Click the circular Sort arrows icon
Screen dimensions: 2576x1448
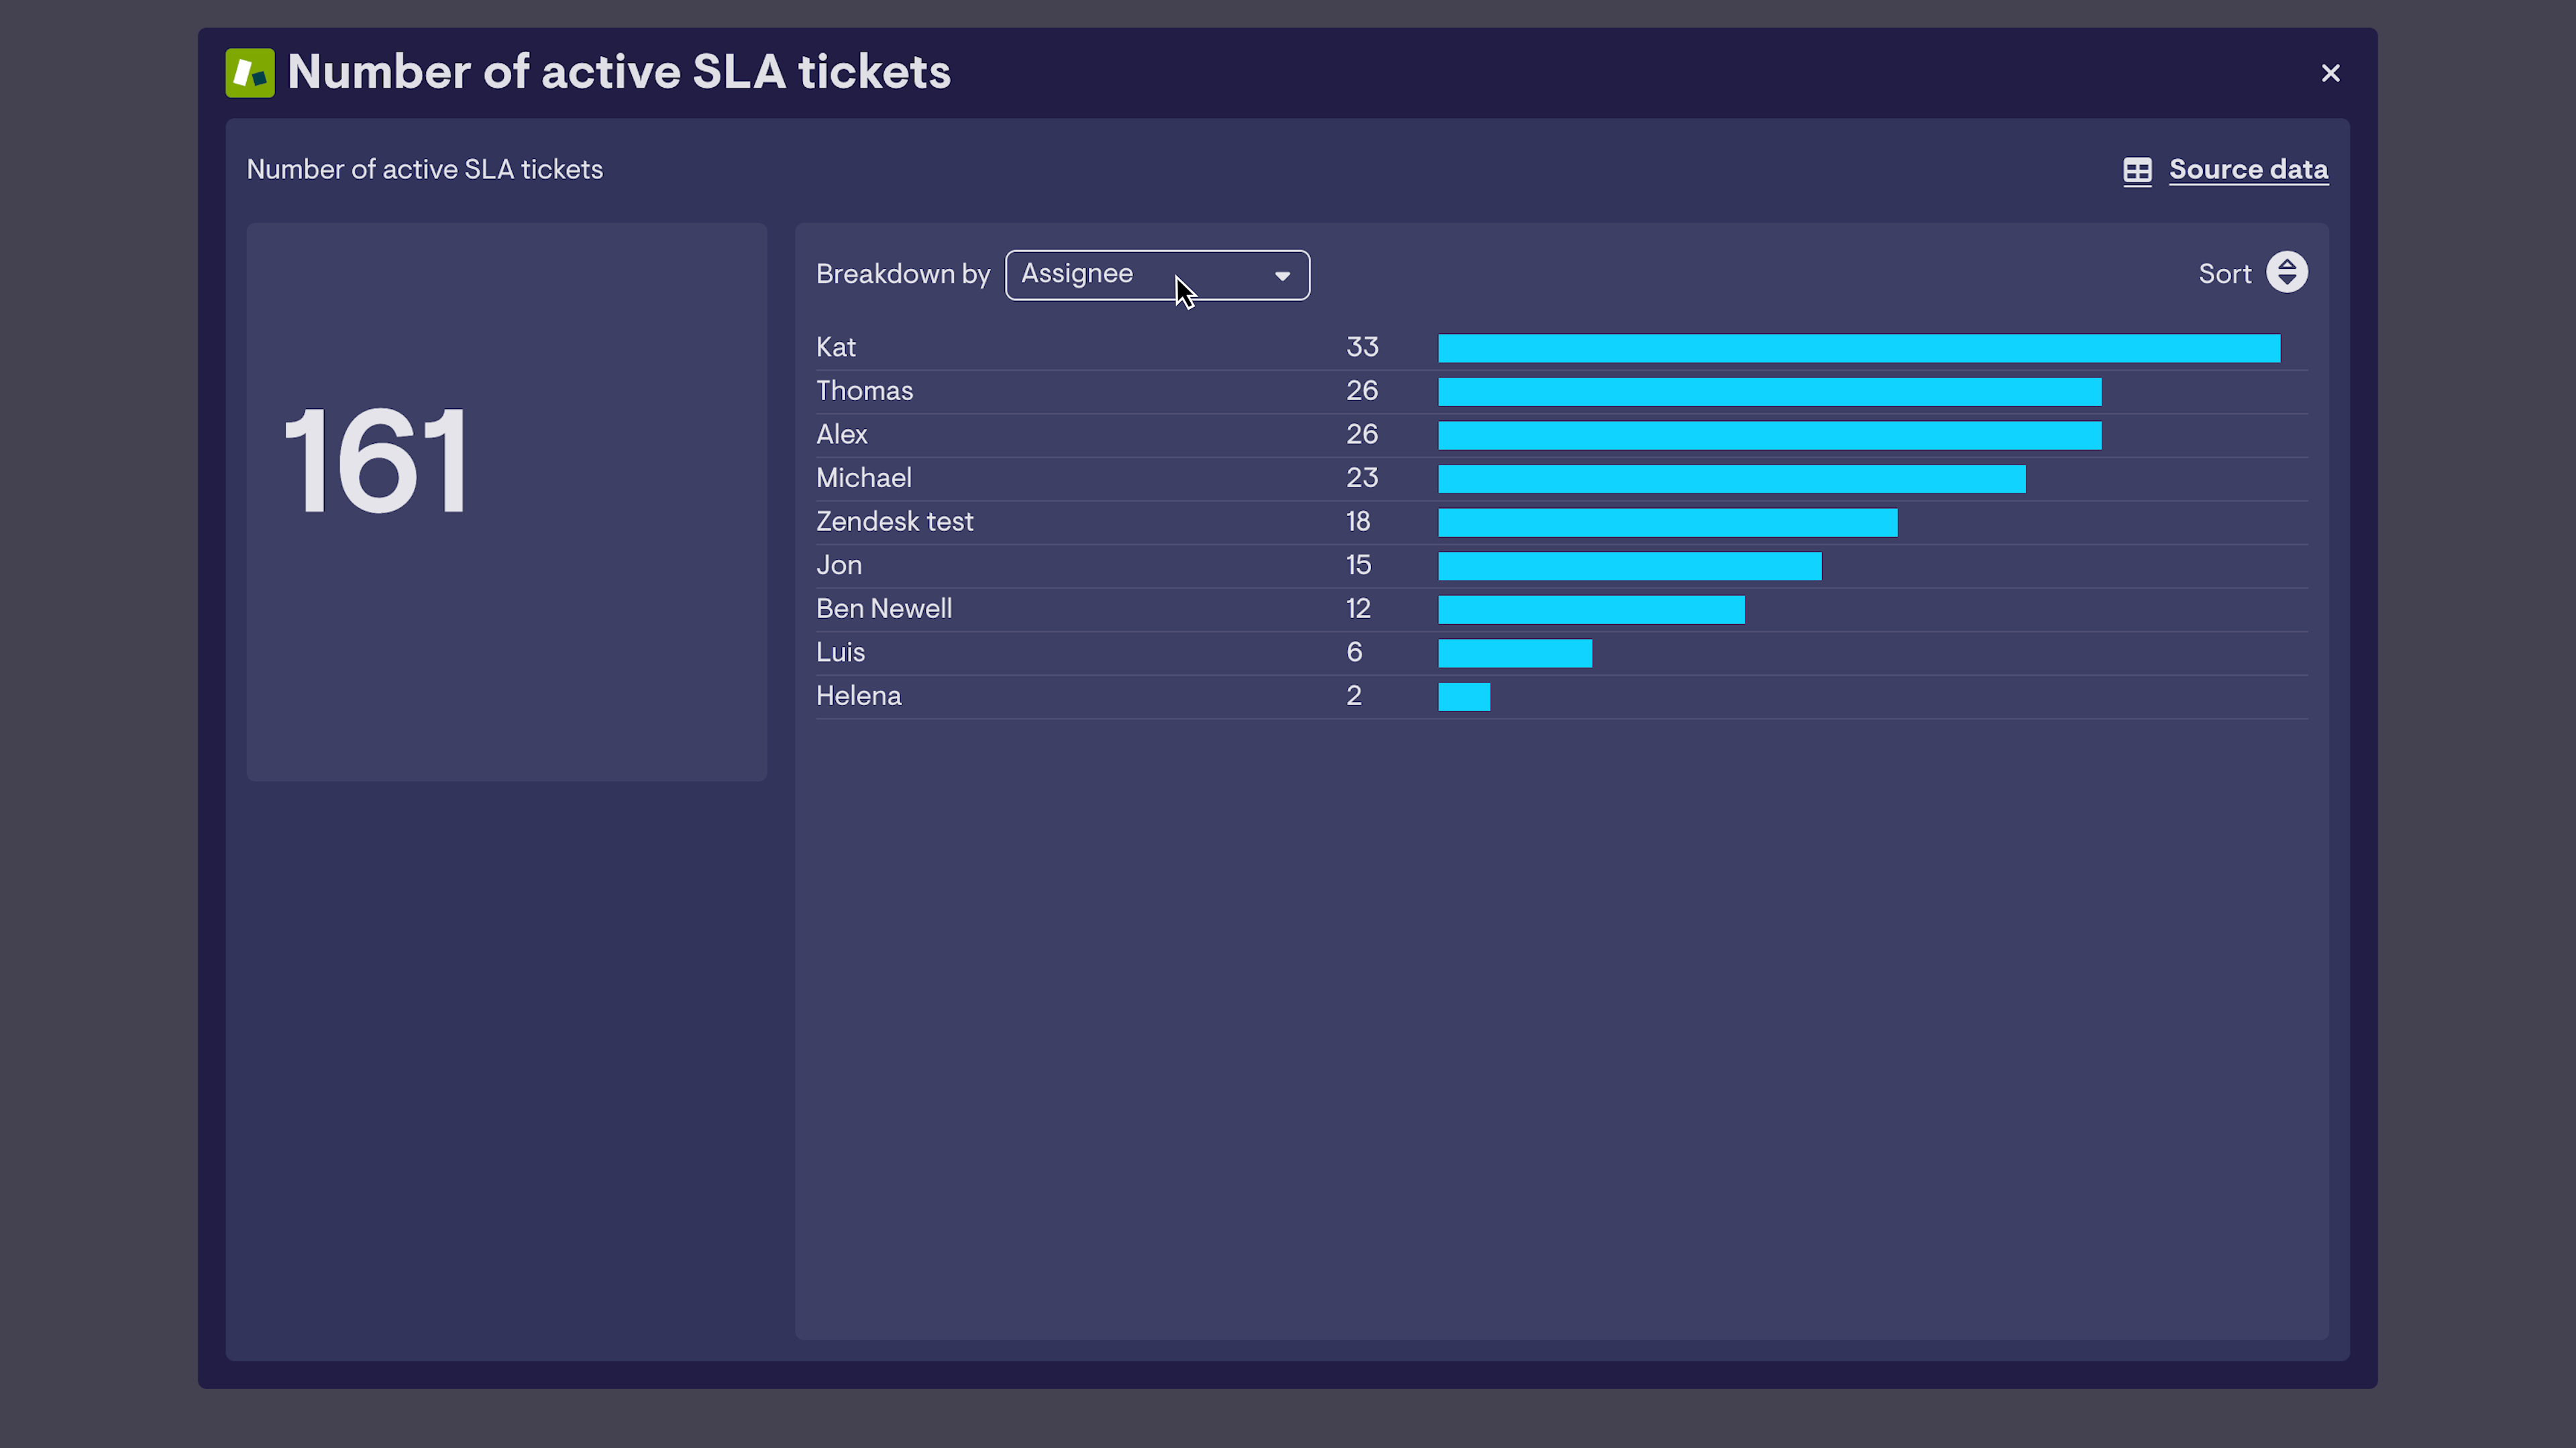tap(2288, 271)
